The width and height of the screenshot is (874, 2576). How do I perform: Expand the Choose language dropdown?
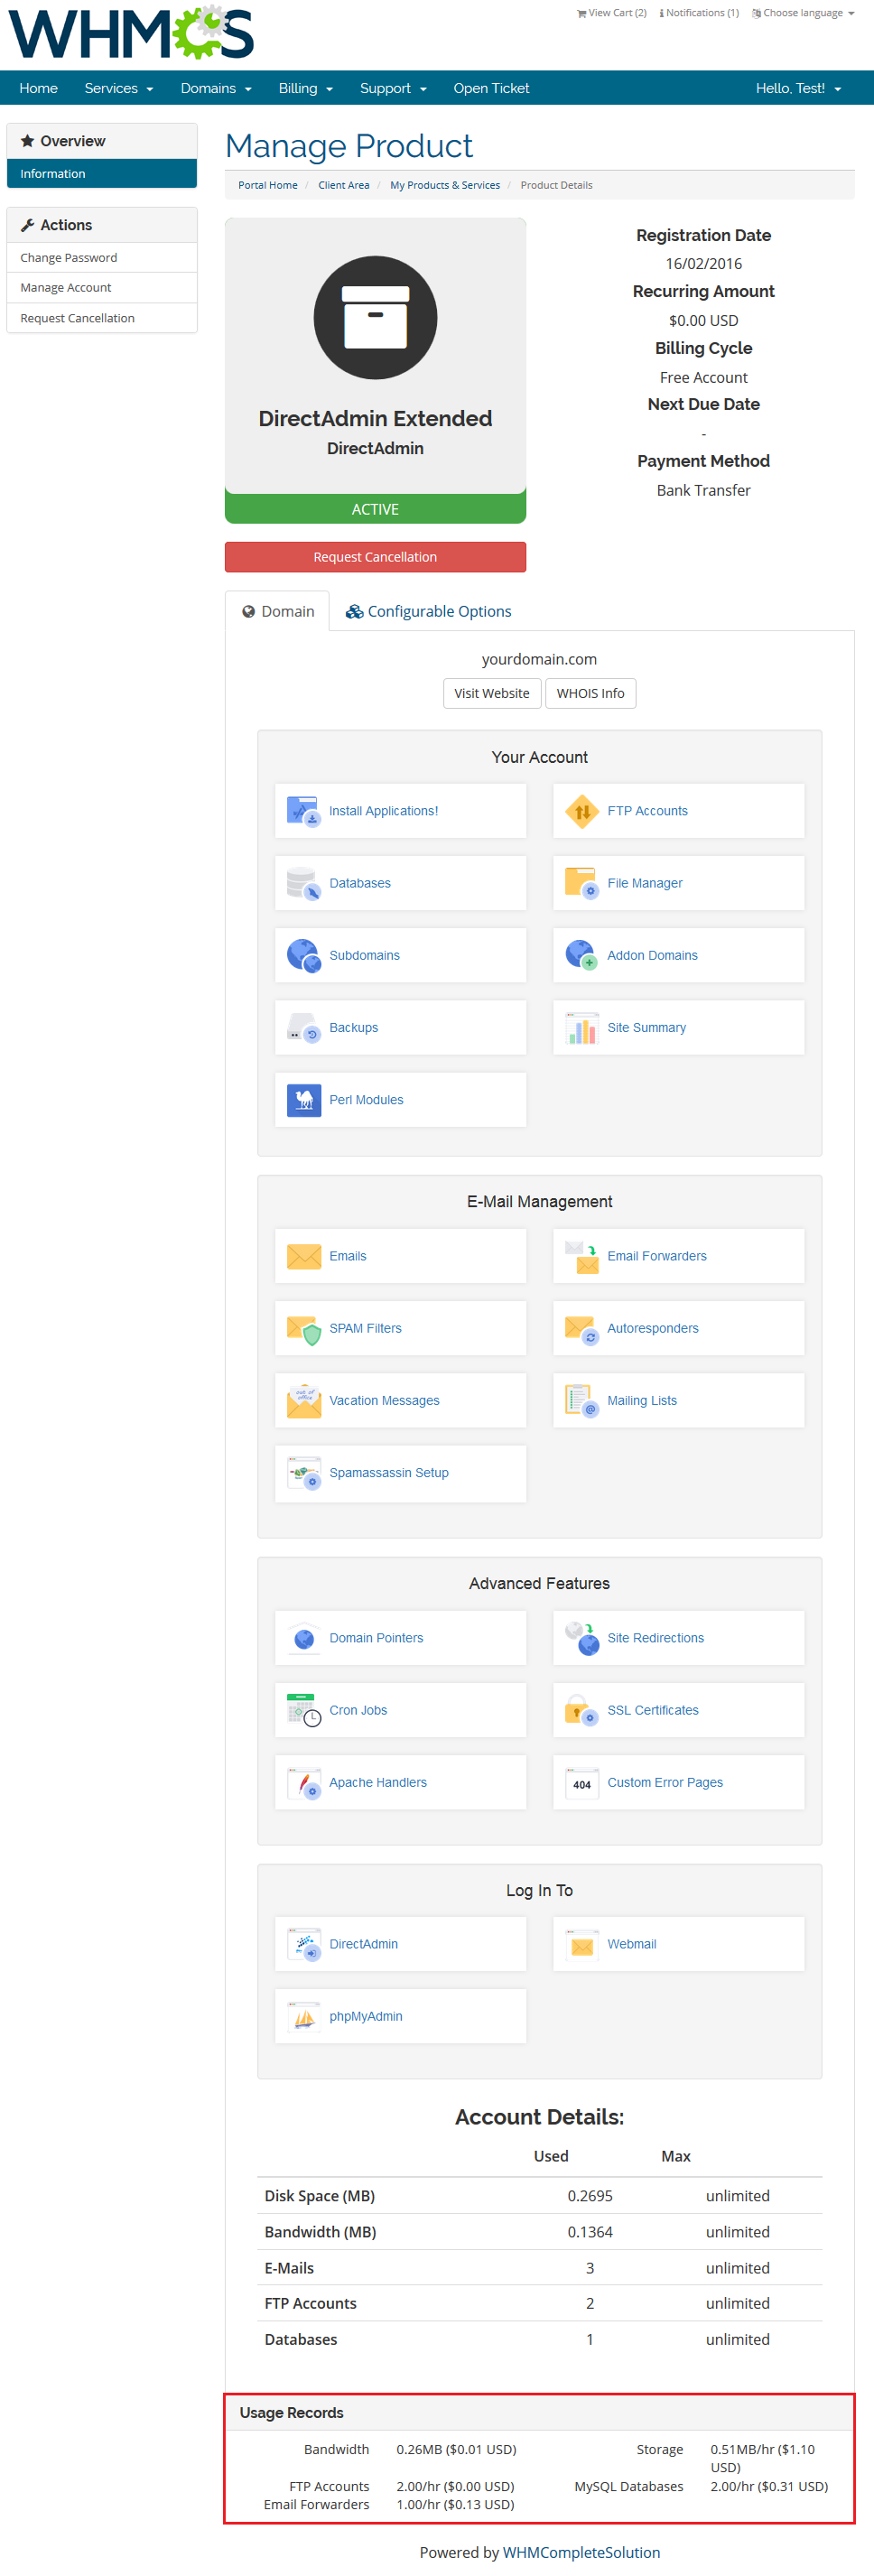point(803,13)
